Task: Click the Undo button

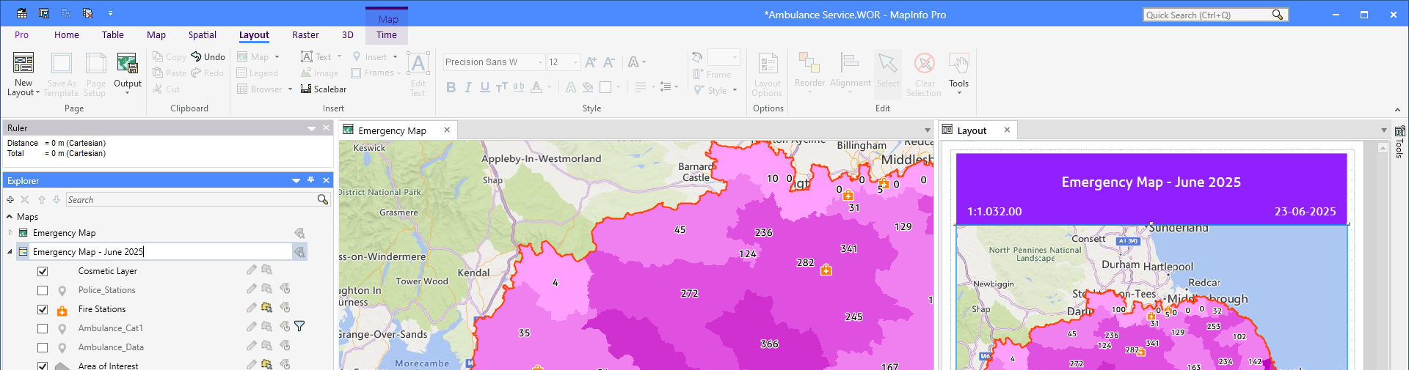Action: (208, 56)
